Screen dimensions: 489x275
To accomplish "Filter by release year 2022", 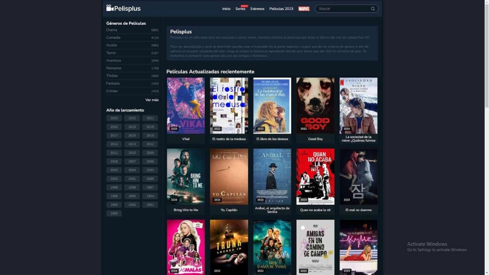I will coord(132,118).
